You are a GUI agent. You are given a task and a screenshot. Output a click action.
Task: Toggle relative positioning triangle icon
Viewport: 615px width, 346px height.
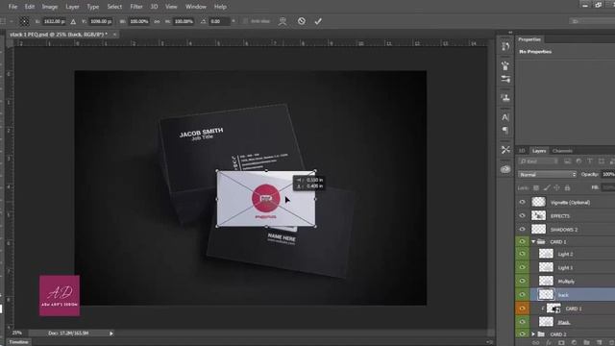point(73,21)
